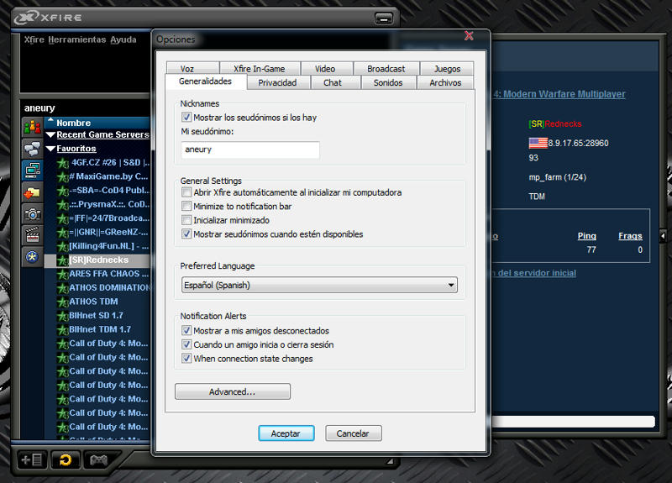Click the US flag next to server IP
The height and width of the screenshot is (483, 672).
coord(538,143)
